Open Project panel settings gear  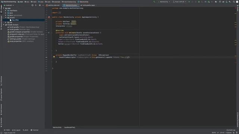(40, 5)
